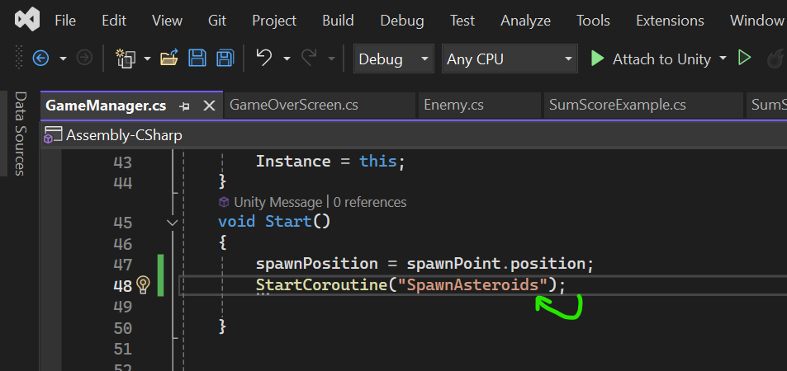Screen dimensions: 787x371
Task: Open the Build menu
Action: pos(338,21)
